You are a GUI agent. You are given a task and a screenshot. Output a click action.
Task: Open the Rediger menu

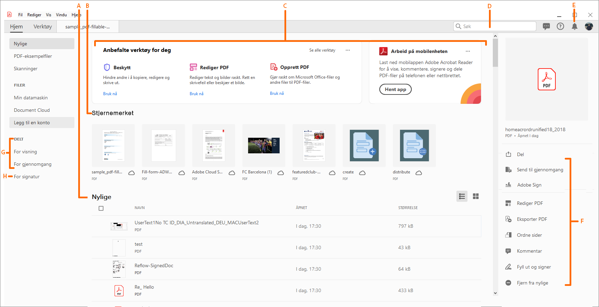click(34, 15)
